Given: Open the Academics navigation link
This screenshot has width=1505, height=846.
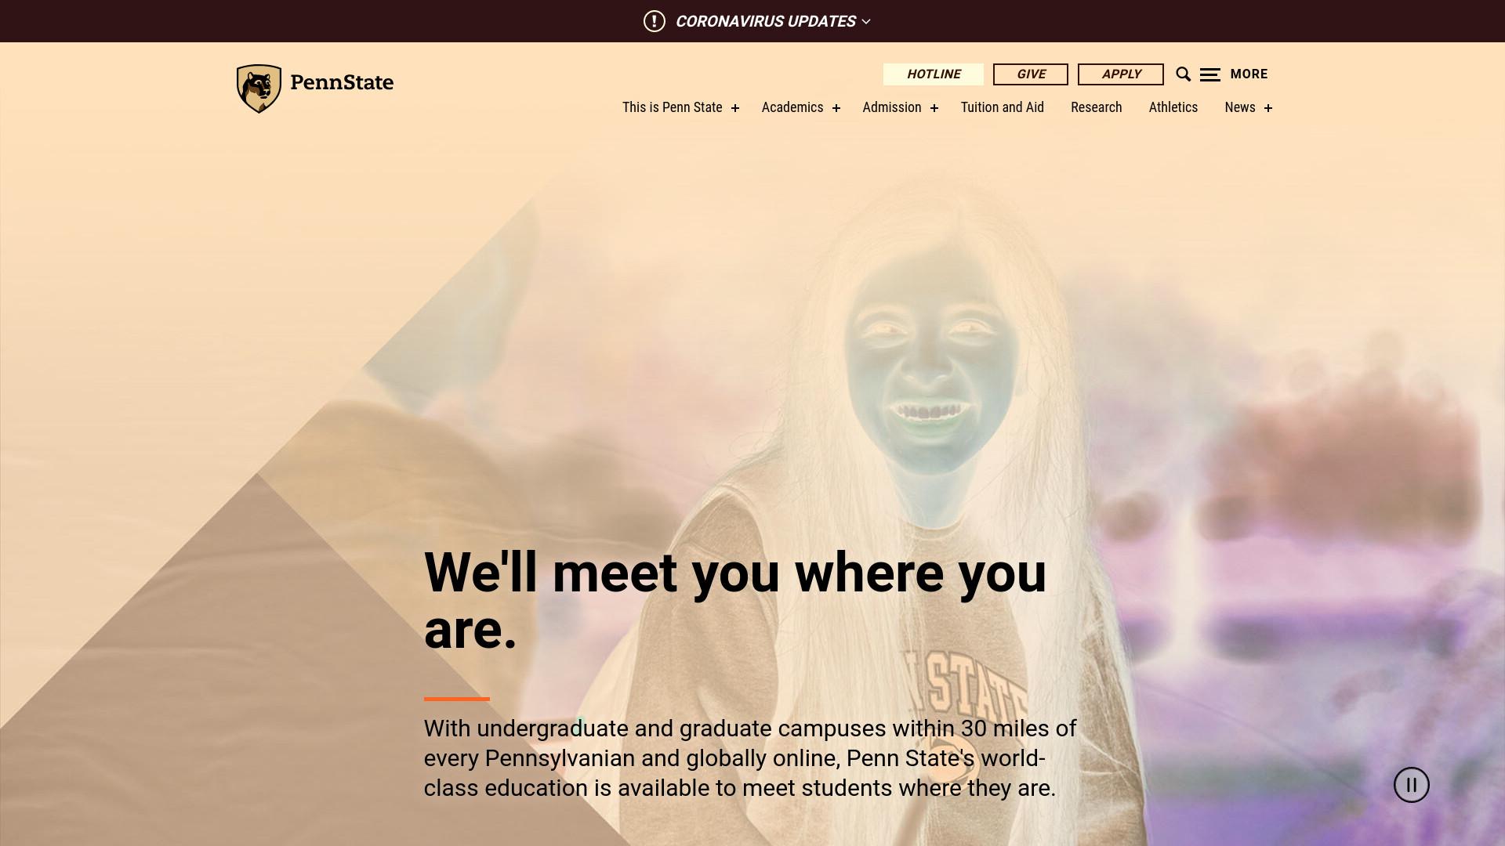Looking at the screenshot, I should 792,107.
